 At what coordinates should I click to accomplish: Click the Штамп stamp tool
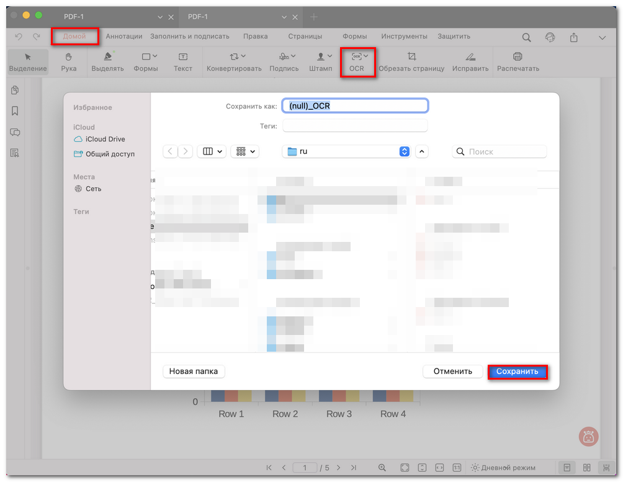[x=320, y=62]
